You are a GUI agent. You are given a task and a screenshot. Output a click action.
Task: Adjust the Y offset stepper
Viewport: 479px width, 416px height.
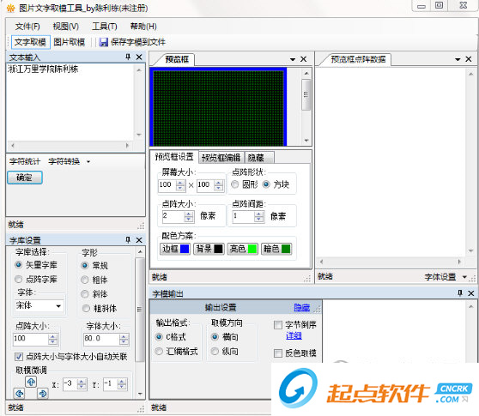coord(122,384)
